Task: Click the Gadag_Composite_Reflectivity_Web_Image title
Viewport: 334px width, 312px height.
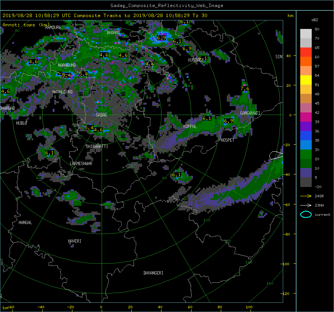Action: click(167, 6)
